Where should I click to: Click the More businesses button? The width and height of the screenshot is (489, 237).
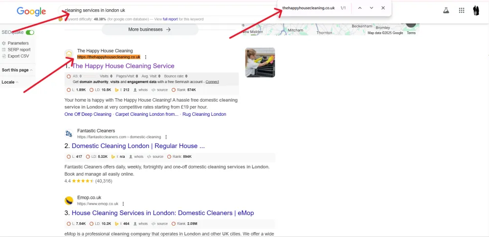150,30
